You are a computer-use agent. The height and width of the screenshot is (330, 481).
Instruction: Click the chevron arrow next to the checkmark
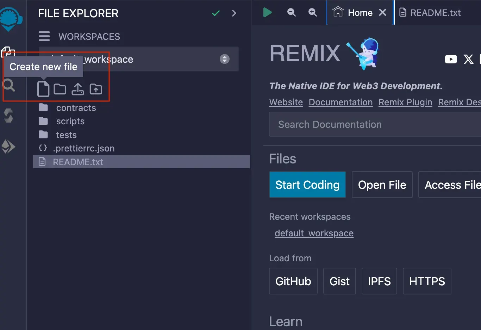point(234,13)
